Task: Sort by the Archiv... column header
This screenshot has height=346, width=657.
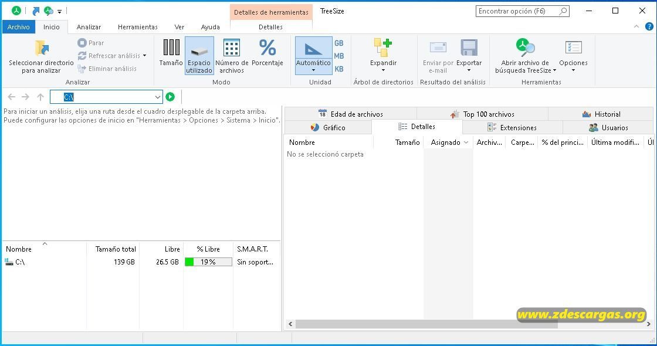Action: pyautogui.click(x=489, y=143)
